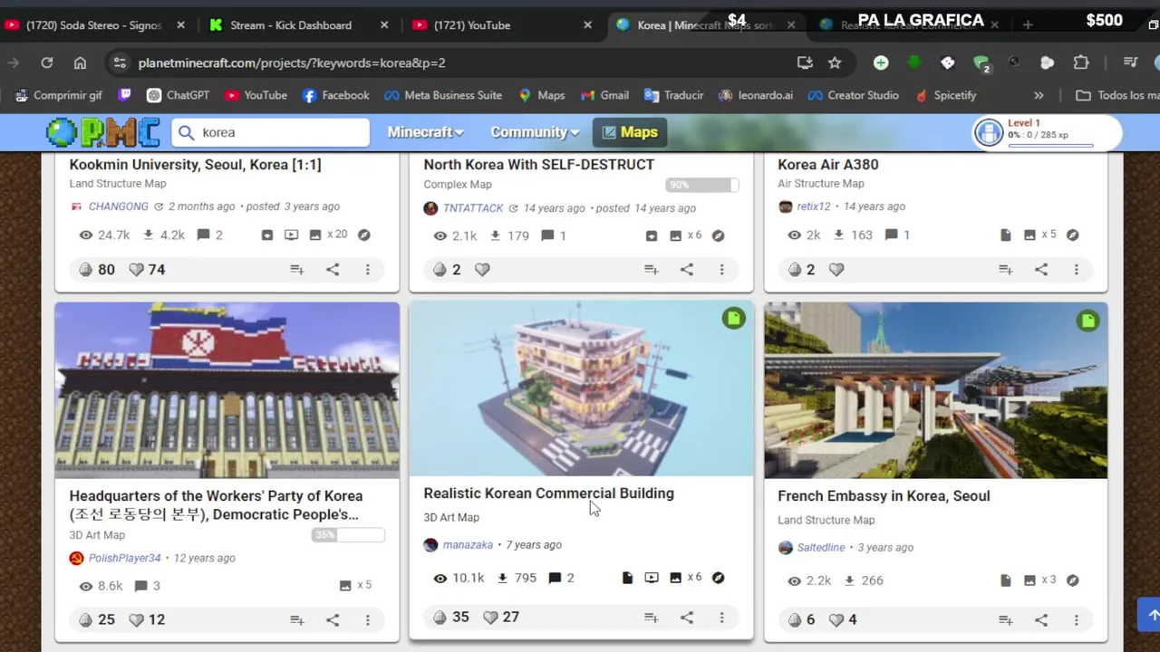Image resolution: width=1160 pixels, height=652 pixels.
Task: Switch to the (1721) YouTube tab
Action: (x=503, y=25)
